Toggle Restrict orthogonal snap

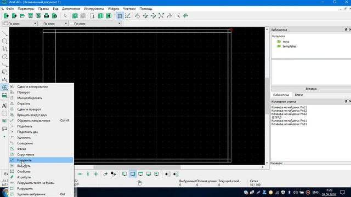tap(96, 174)
